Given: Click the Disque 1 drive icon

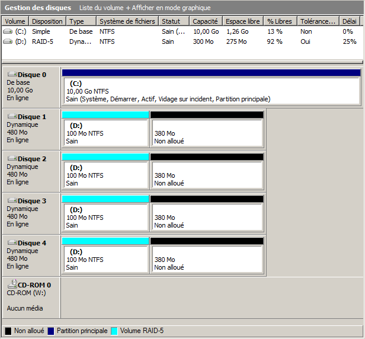Looking at the screenshot, I should [12, 117].
